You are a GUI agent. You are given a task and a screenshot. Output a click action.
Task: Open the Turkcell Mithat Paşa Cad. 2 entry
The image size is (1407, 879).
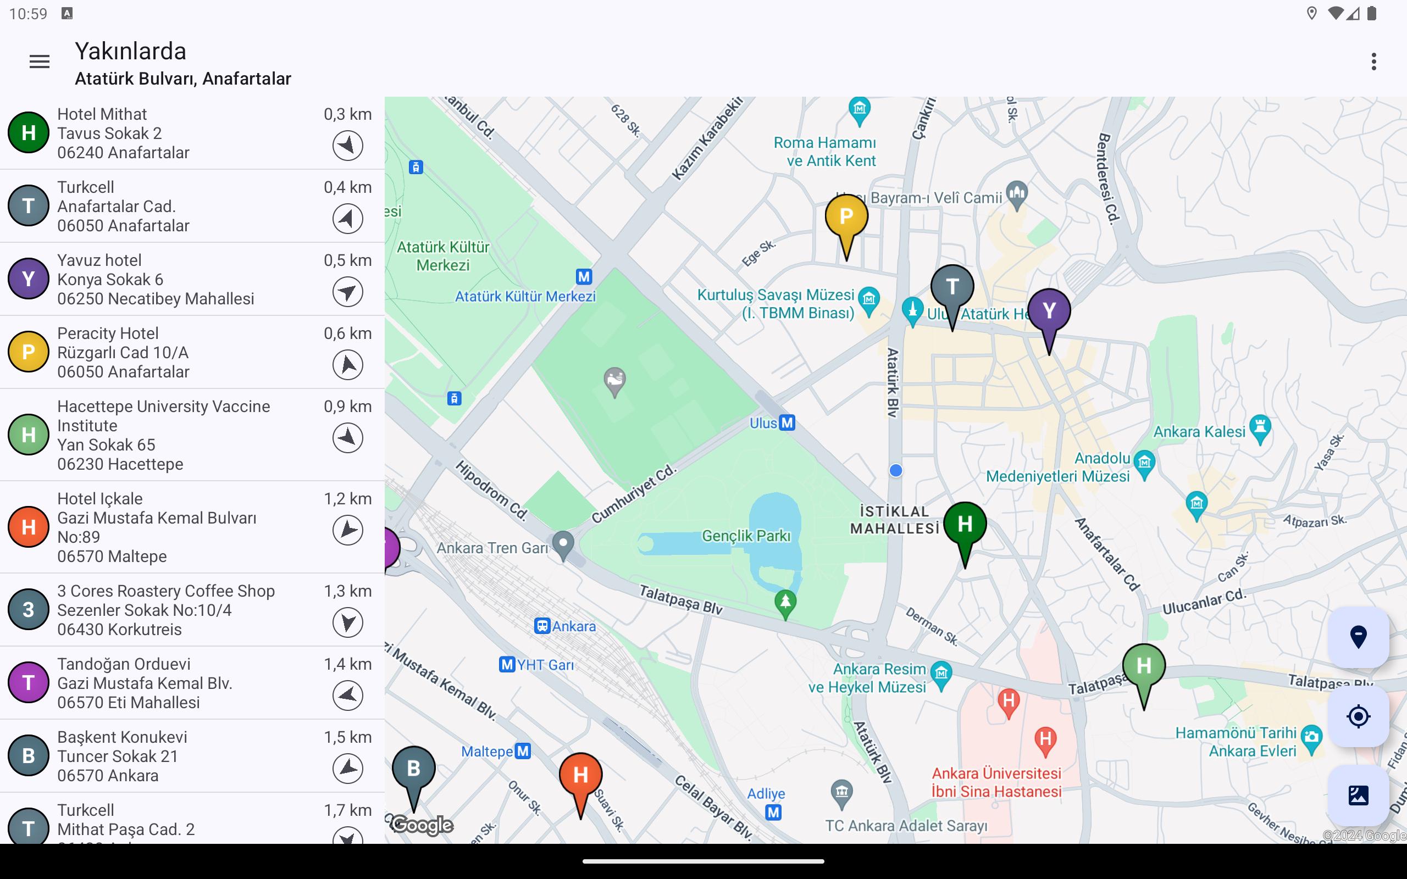192,819
